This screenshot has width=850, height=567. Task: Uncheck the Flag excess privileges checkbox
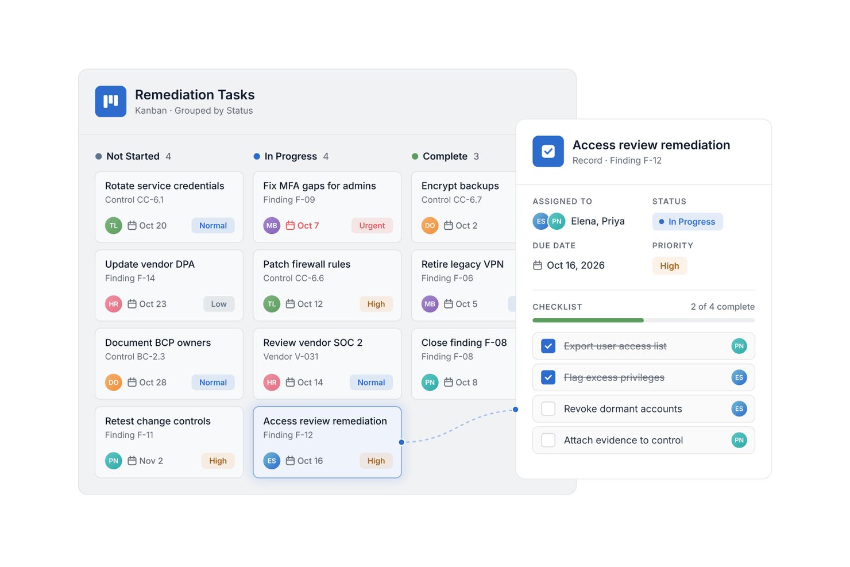[x=548, y=377]
